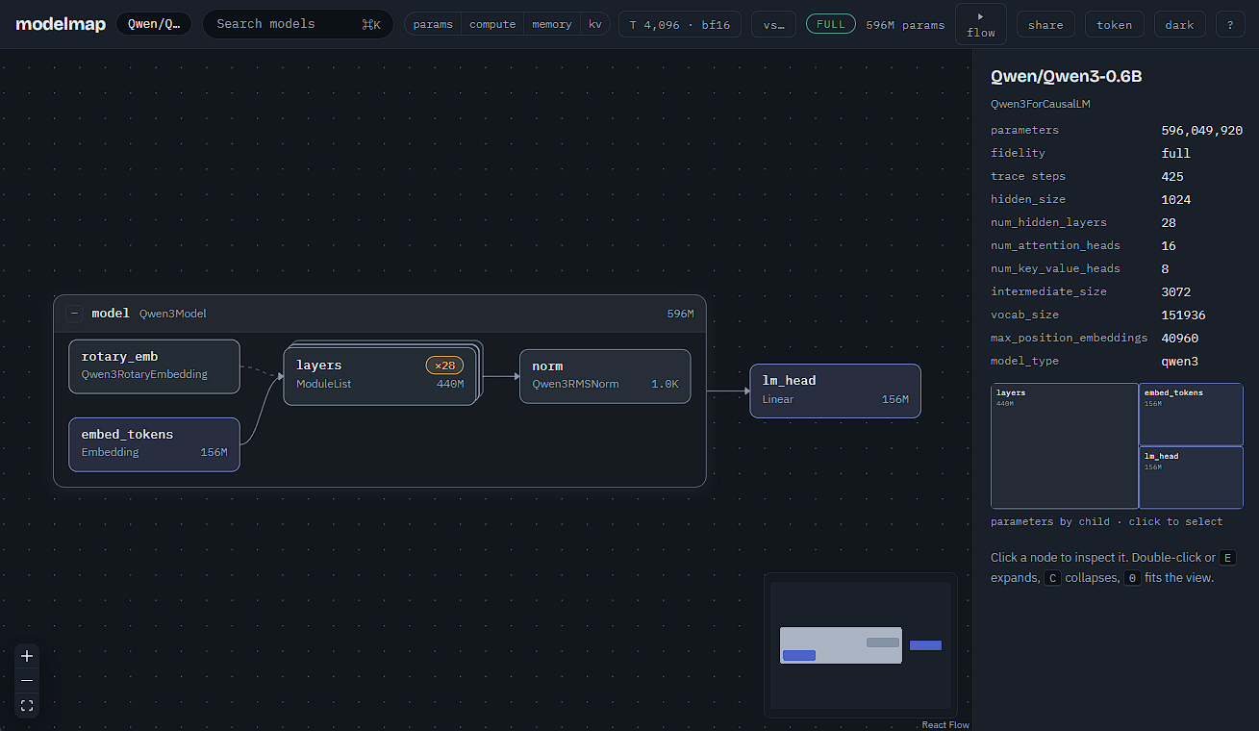Open the Qwen/Q… model selector pill
The height and width of the screenshot is (731, 1259).
pyautogui.click(x=154, y=24)
